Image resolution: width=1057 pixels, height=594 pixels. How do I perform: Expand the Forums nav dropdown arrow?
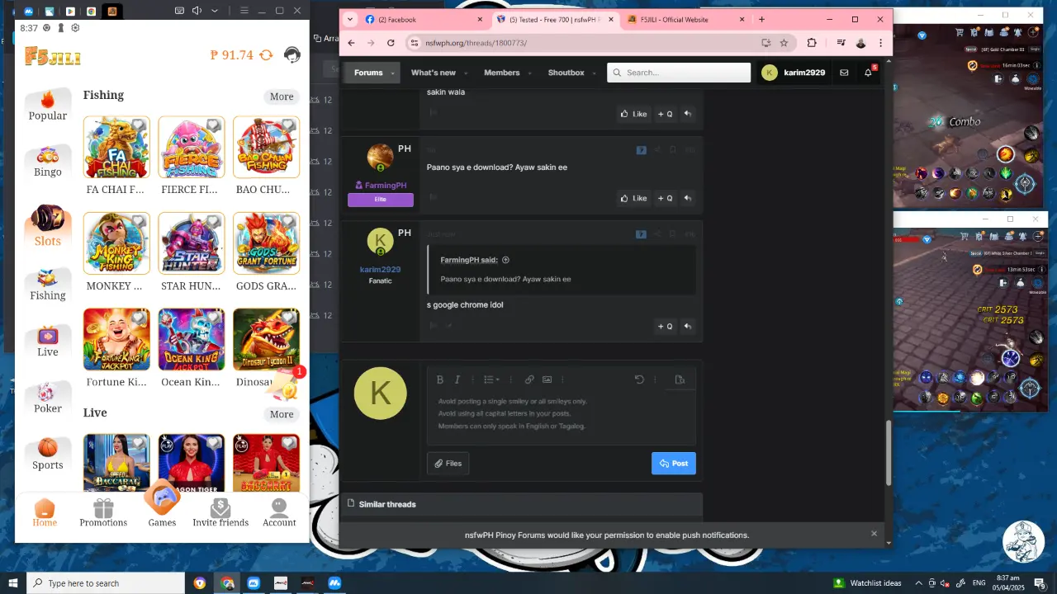pyautogui.click(x=394, y=73)
